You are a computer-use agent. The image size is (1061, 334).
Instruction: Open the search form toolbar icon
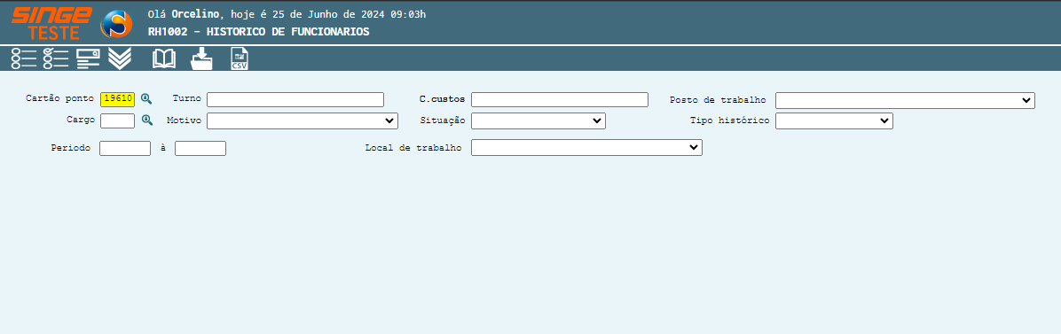click(88, 58)
